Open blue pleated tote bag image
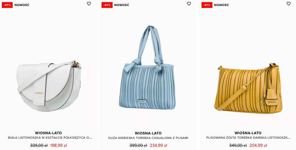 pyautogui.click(x=147, y=67)
